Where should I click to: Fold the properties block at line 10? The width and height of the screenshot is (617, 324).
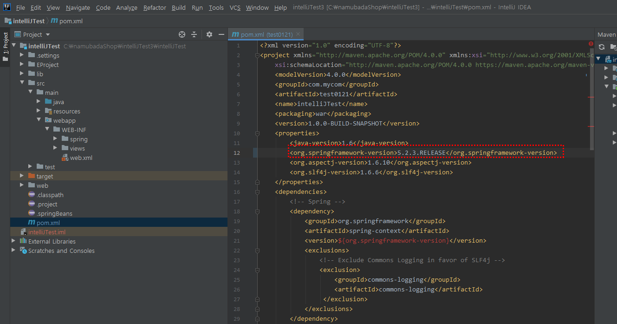257,133
